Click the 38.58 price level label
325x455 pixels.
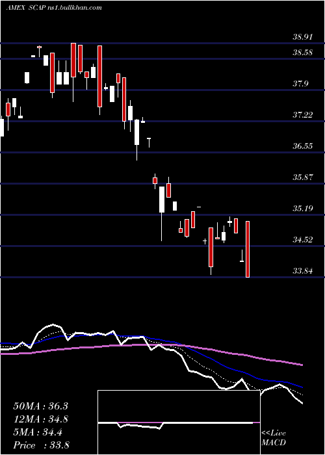[x=302, y=53]
